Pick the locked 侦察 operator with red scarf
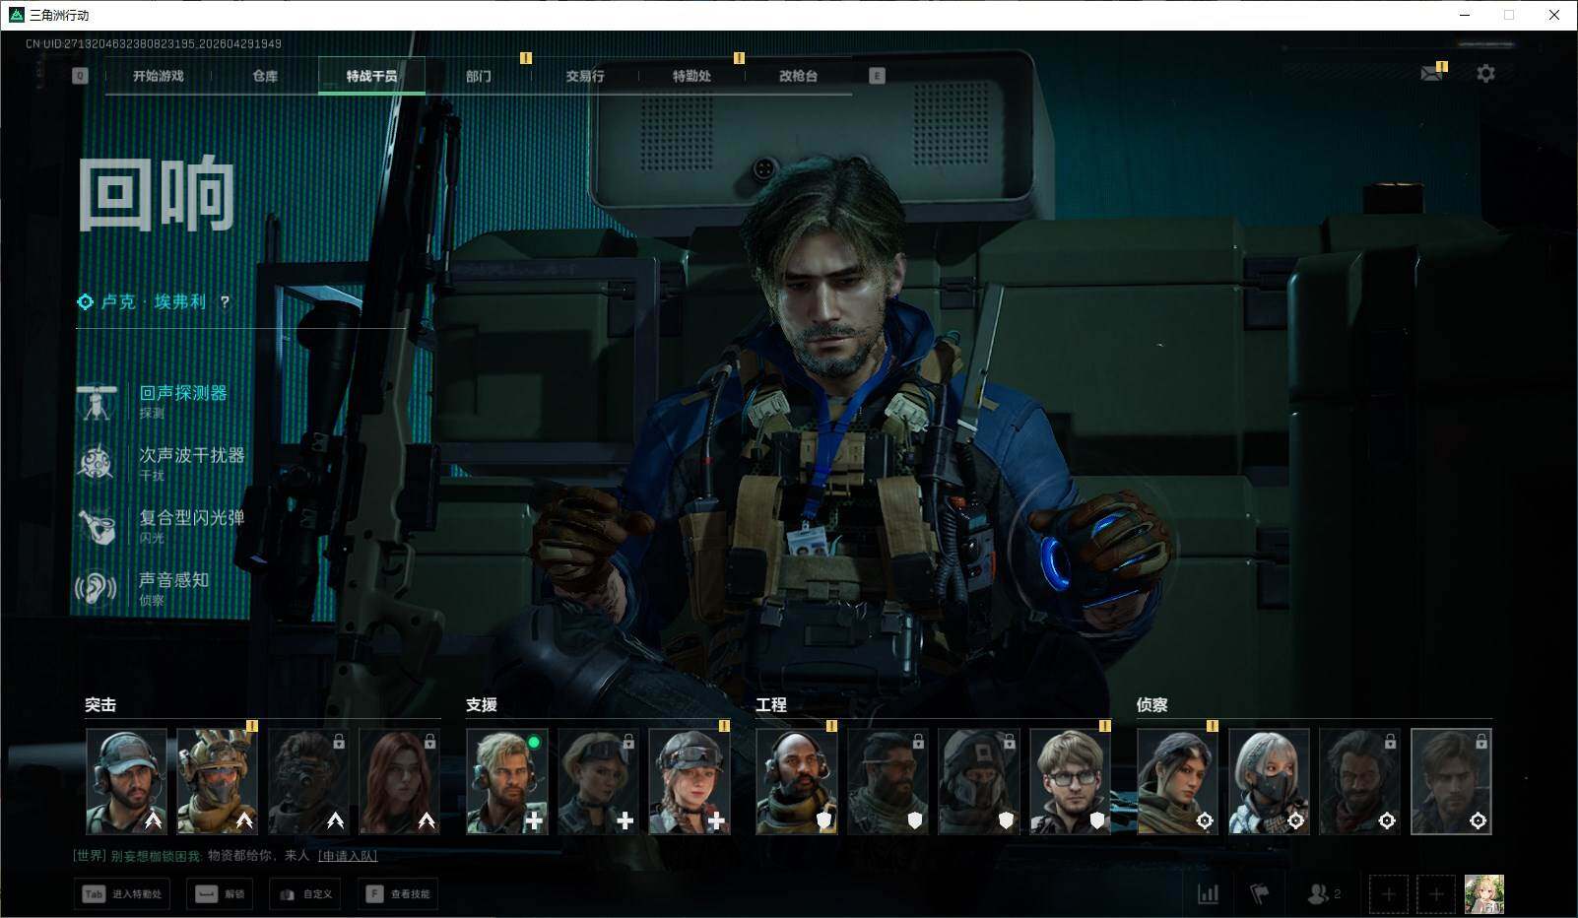Screen dimensions: 1578x918 pos(1359,781)
